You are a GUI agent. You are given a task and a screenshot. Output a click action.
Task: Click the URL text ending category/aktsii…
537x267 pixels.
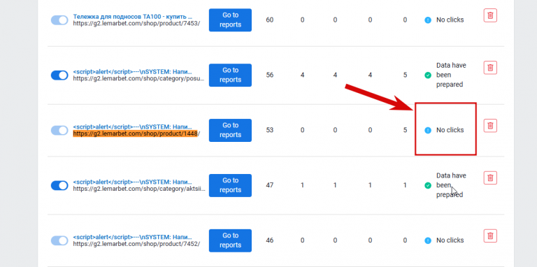click(x=139, y=189)
